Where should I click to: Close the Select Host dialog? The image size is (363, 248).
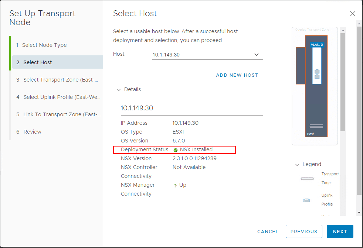(352, 13)
